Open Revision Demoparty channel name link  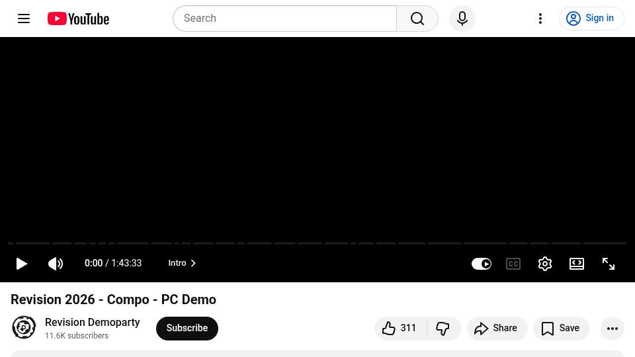(93, 322)
